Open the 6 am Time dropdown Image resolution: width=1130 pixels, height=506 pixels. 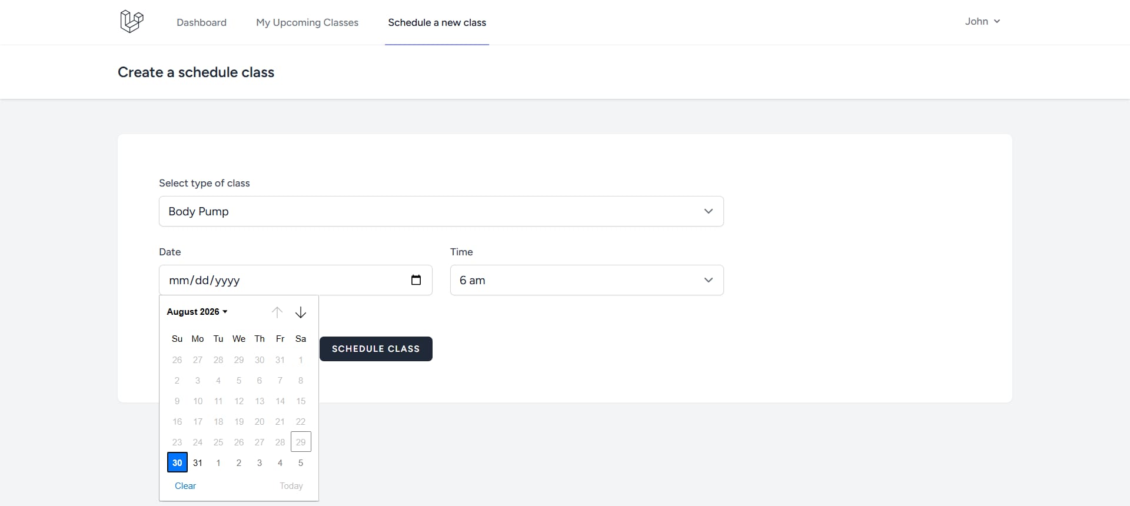[x=587, y=280]
